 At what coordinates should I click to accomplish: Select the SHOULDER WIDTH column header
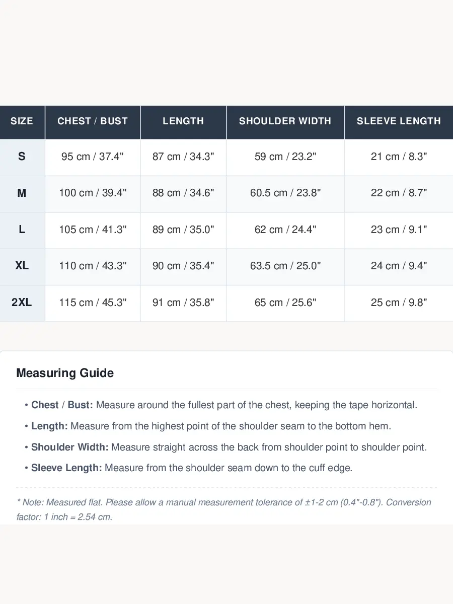[x=285, y=122]
